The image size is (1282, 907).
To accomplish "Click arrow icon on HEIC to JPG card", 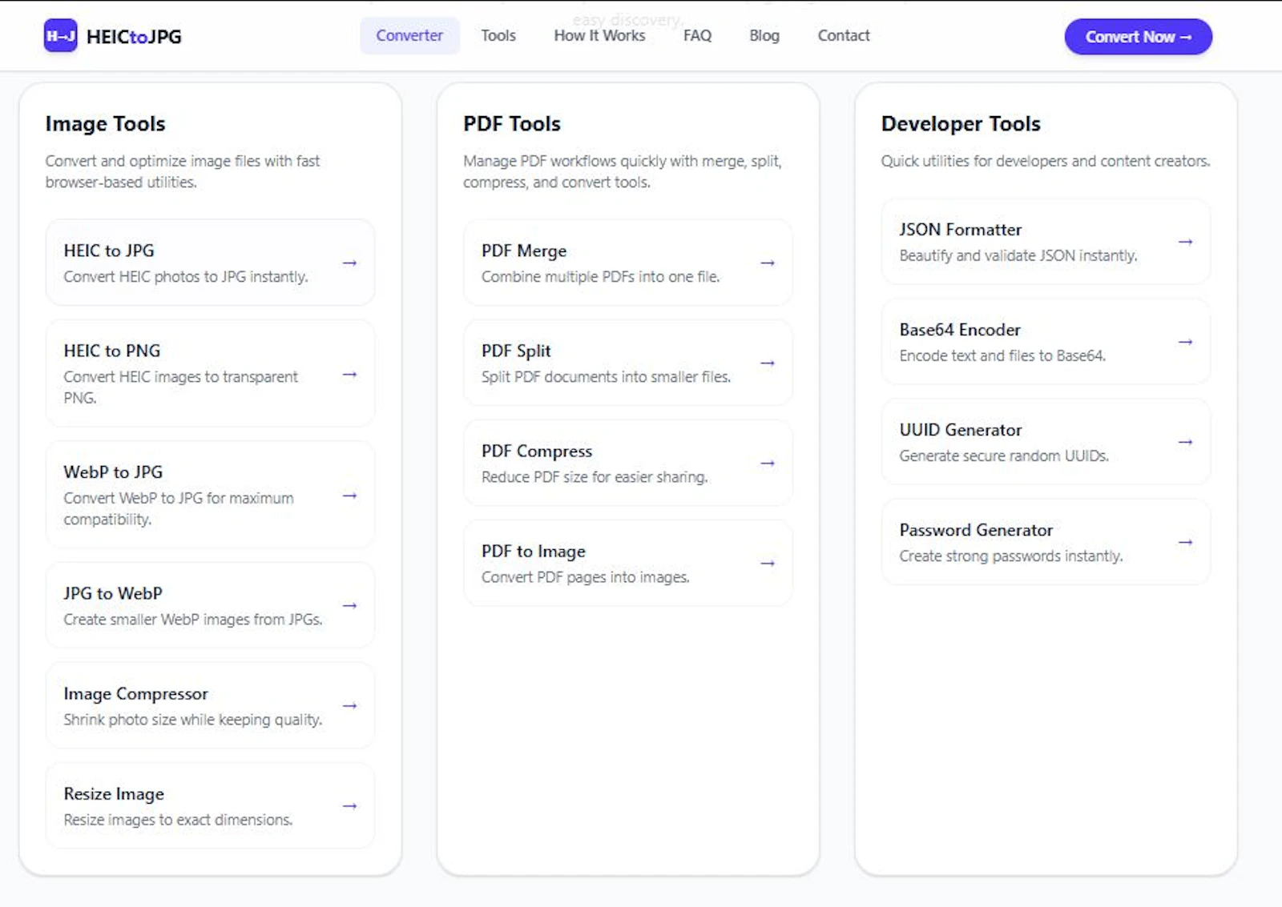I will pyautogui.click(x=349, y=263).
